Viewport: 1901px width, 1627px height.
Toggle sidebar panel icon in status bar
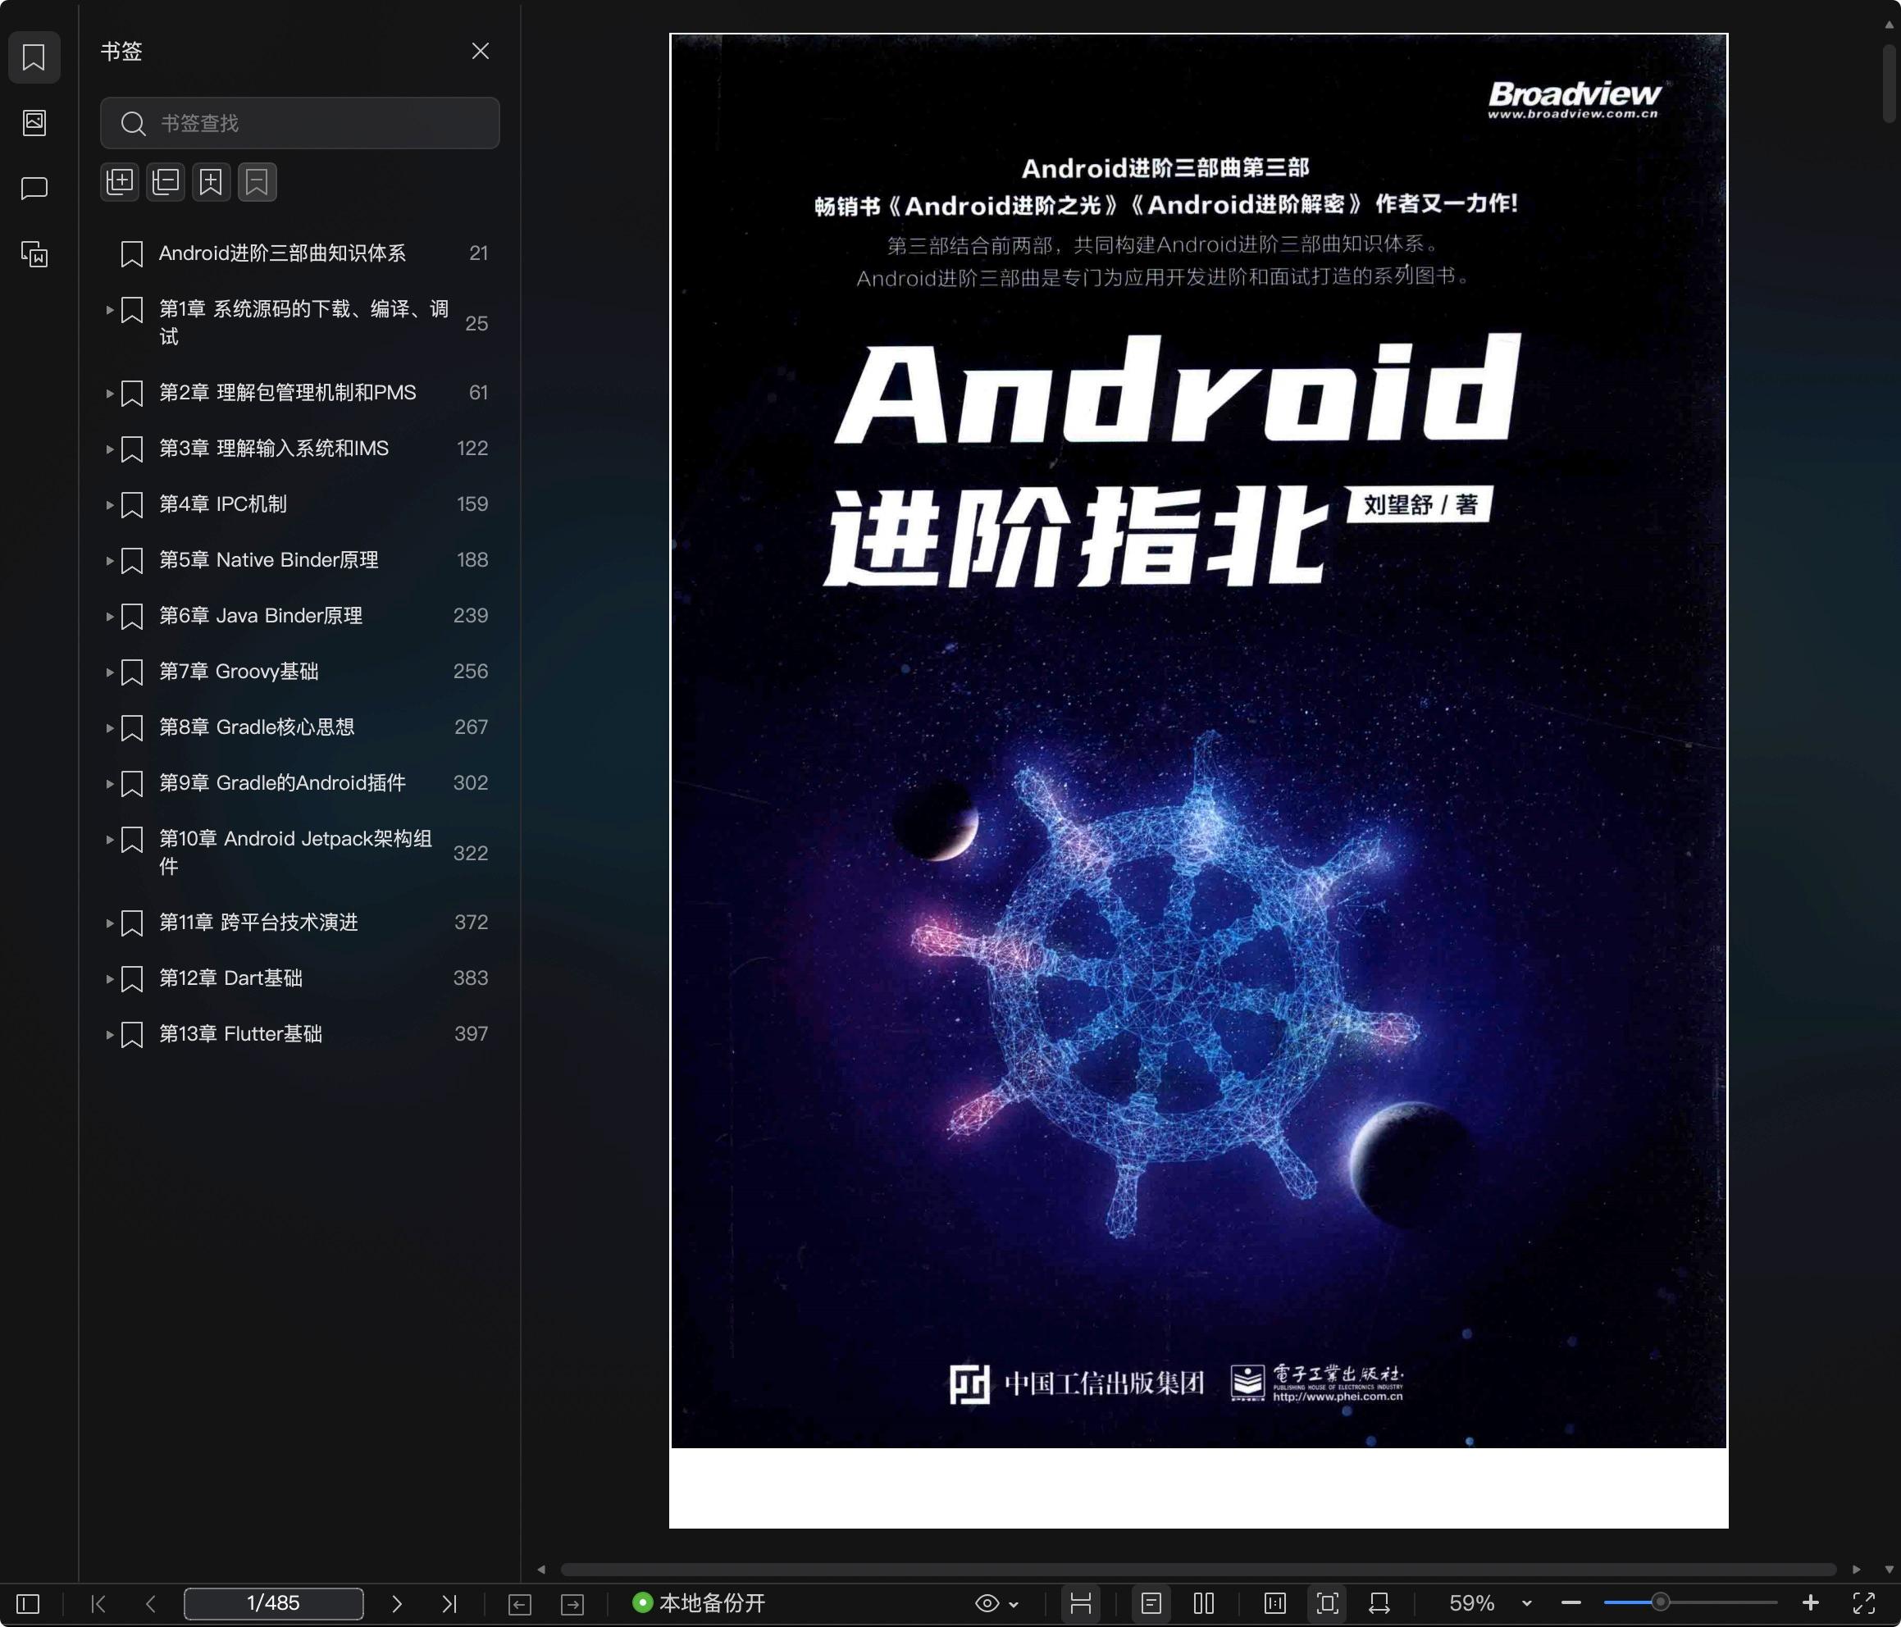29,1603
